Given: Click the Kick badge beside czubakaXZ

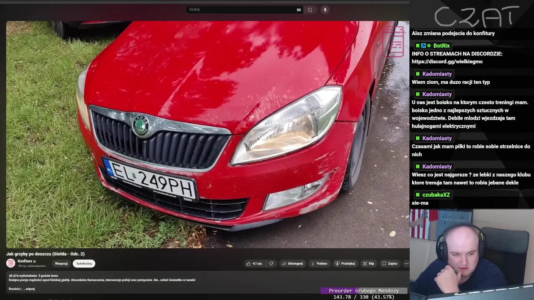Looking at the screenshot, I should 418,195.
